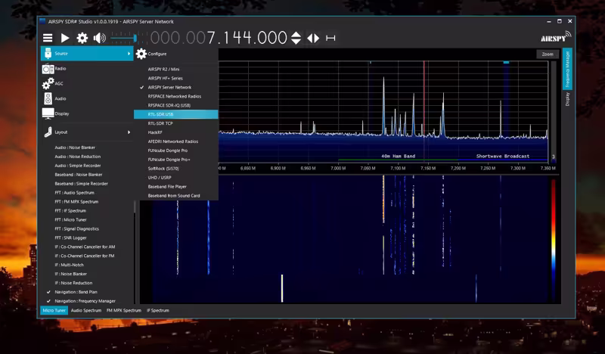Select the Source menu entry
605x354 pixels.
[x=87, y=53]
